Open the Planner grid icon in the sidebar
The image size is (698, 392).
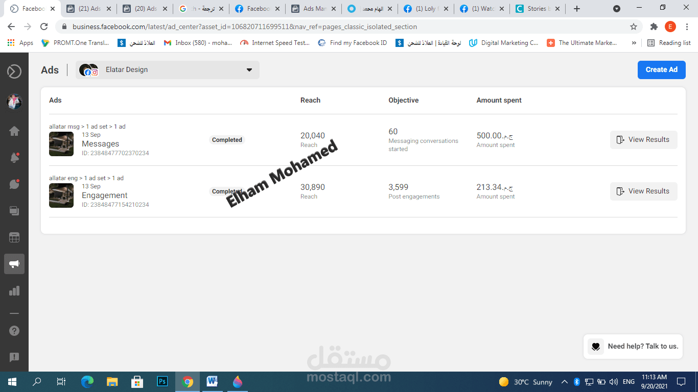coord(14,237)
